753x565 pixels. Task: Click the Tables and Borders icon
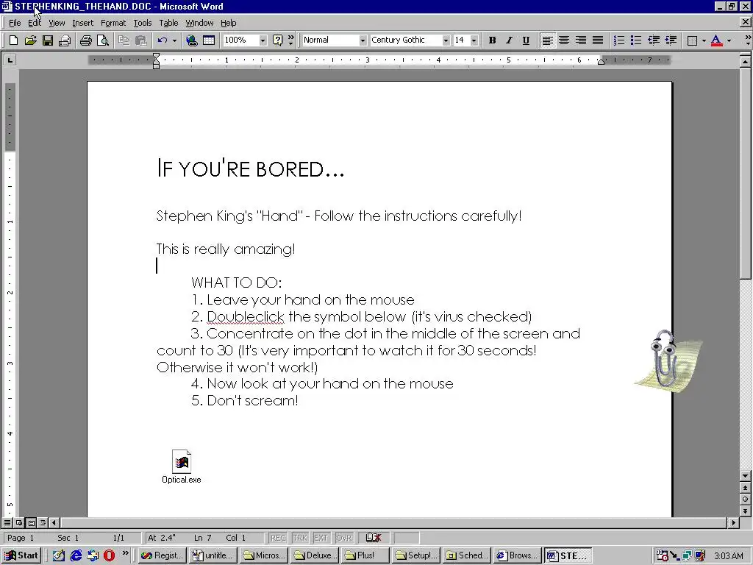(209, 40)
